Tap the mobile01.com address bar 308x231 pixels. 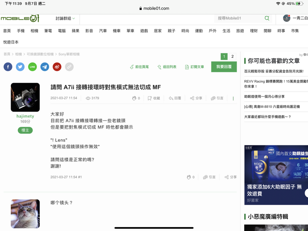click(x=154, y=9)
